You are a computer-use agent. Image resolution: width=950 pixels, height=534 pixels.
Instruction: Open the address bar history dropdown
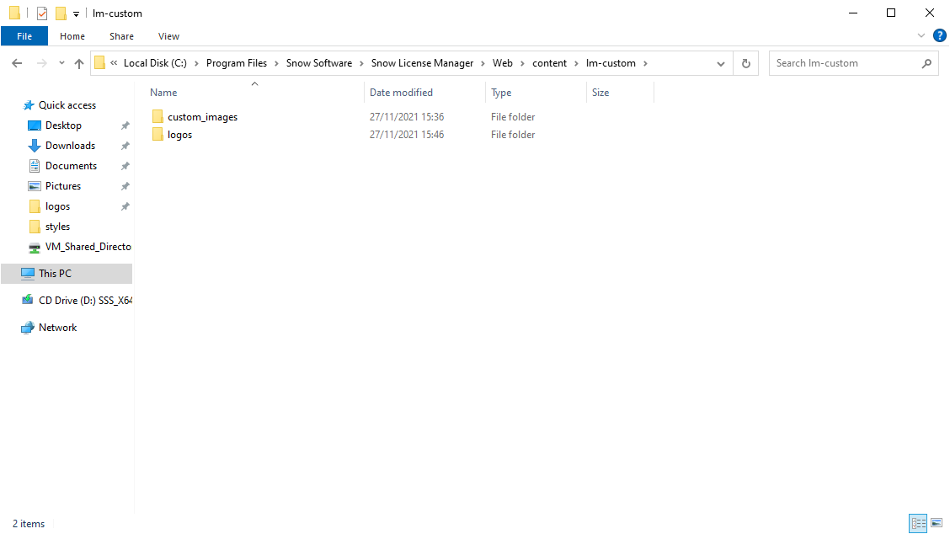tap(721, 63)
